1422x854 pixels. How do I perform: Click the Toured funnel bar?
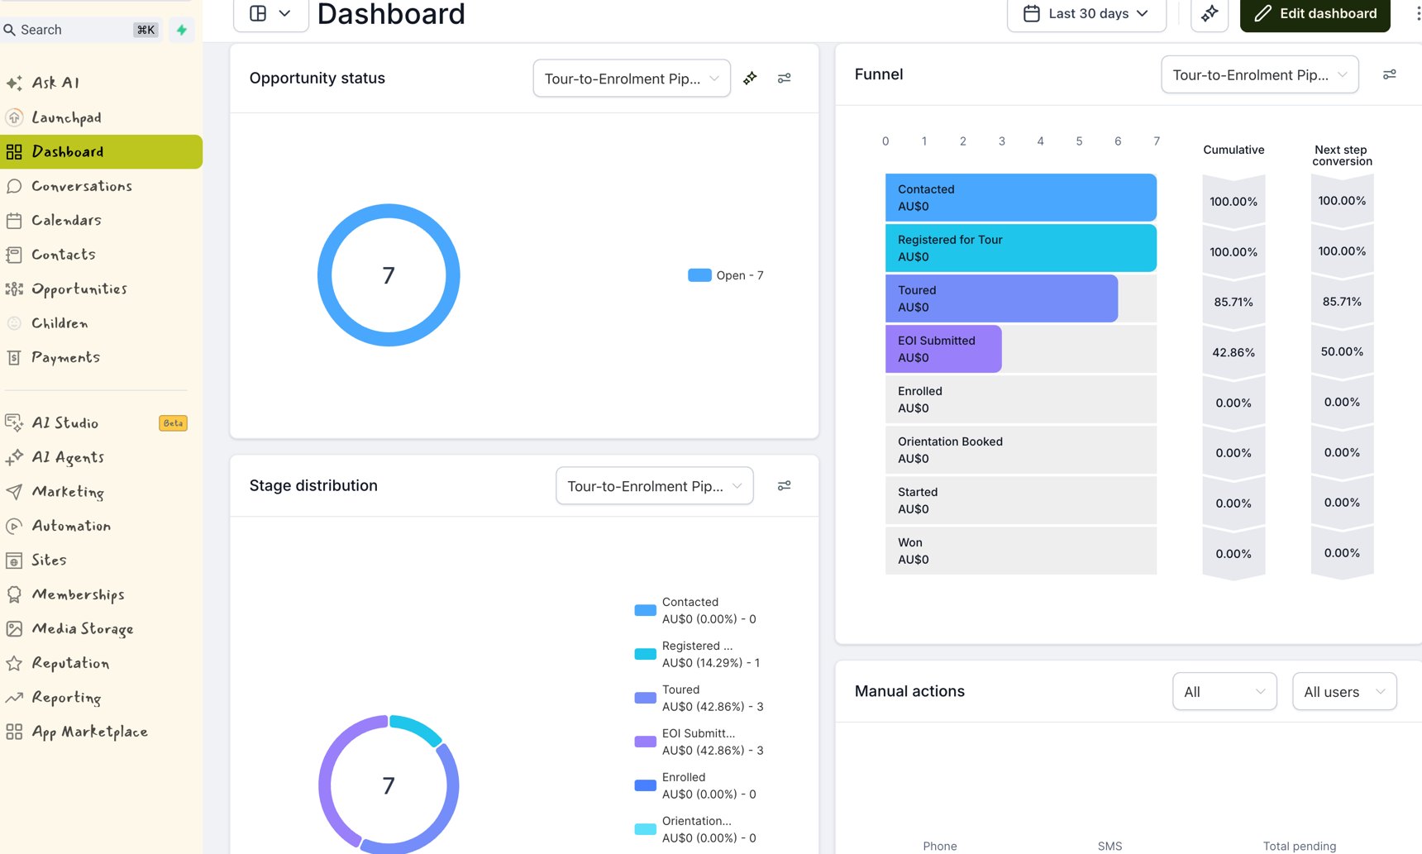tap(1001, 298)
